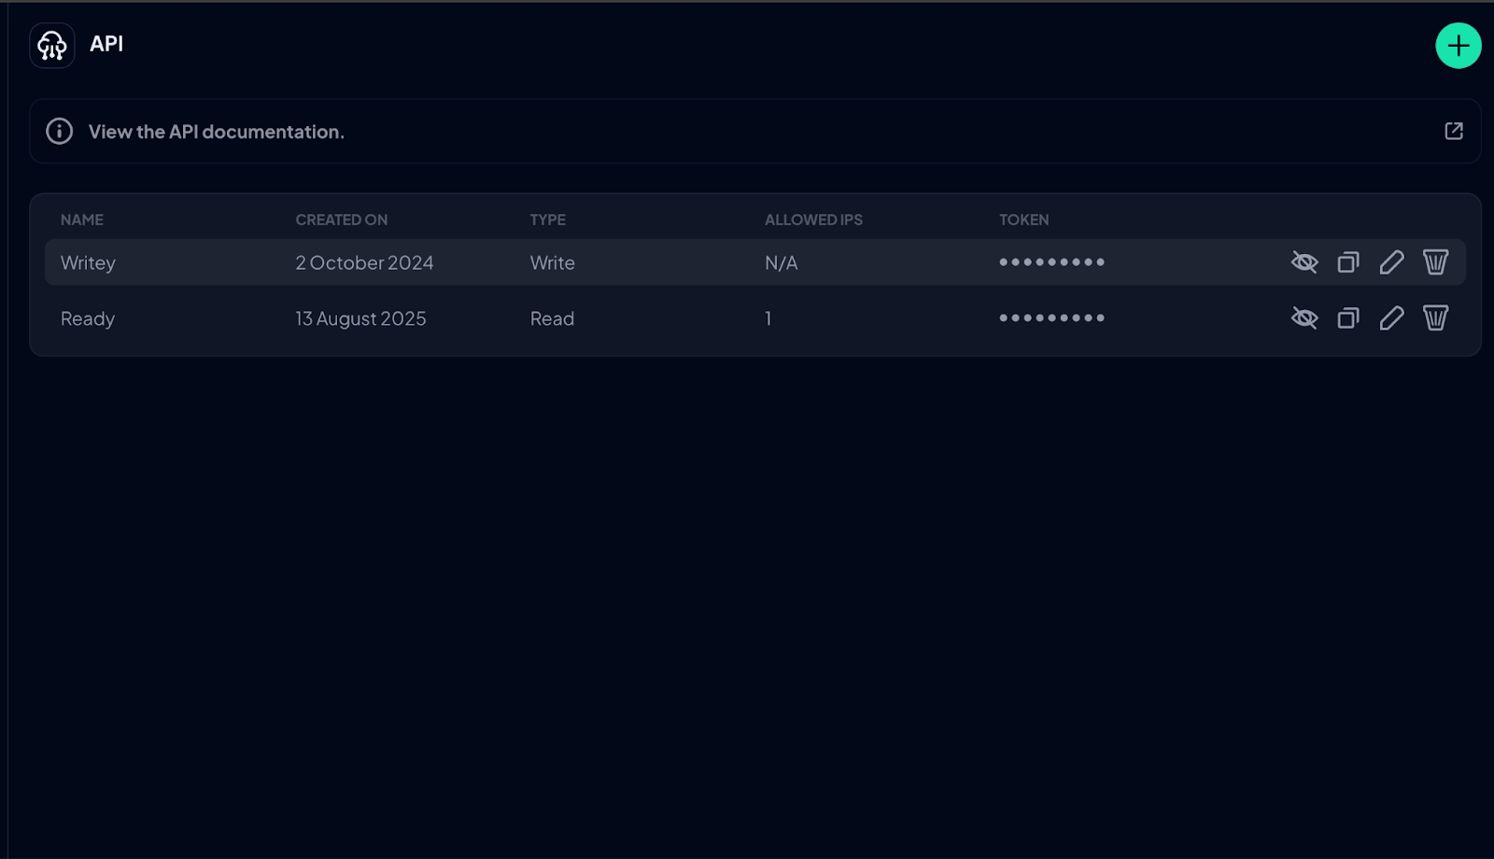
Task: Click View the API documentation link
Action: (216, 132)
